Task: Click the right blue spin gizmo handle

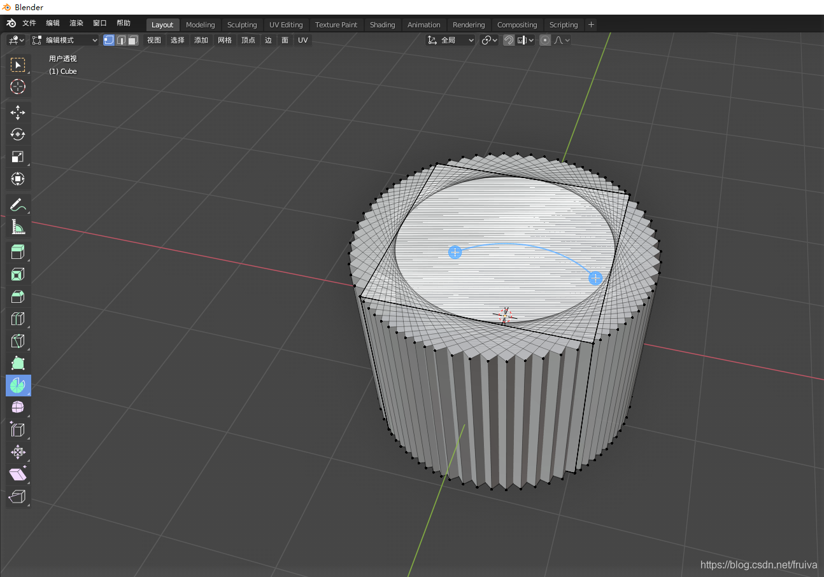Action: click(595, 278)
